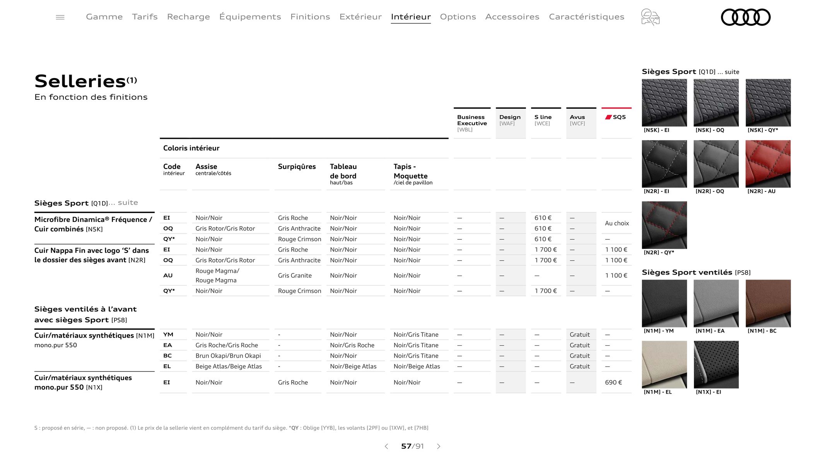Viewport: 825px width, 464px height.
Task: Select the [N5K] - QY* swatch
Action: [x=768, y=102]
